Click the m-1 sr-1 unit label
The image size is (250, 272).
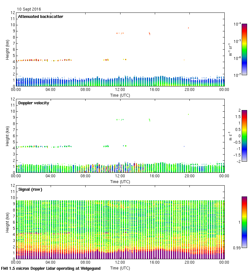click(230, 50)
